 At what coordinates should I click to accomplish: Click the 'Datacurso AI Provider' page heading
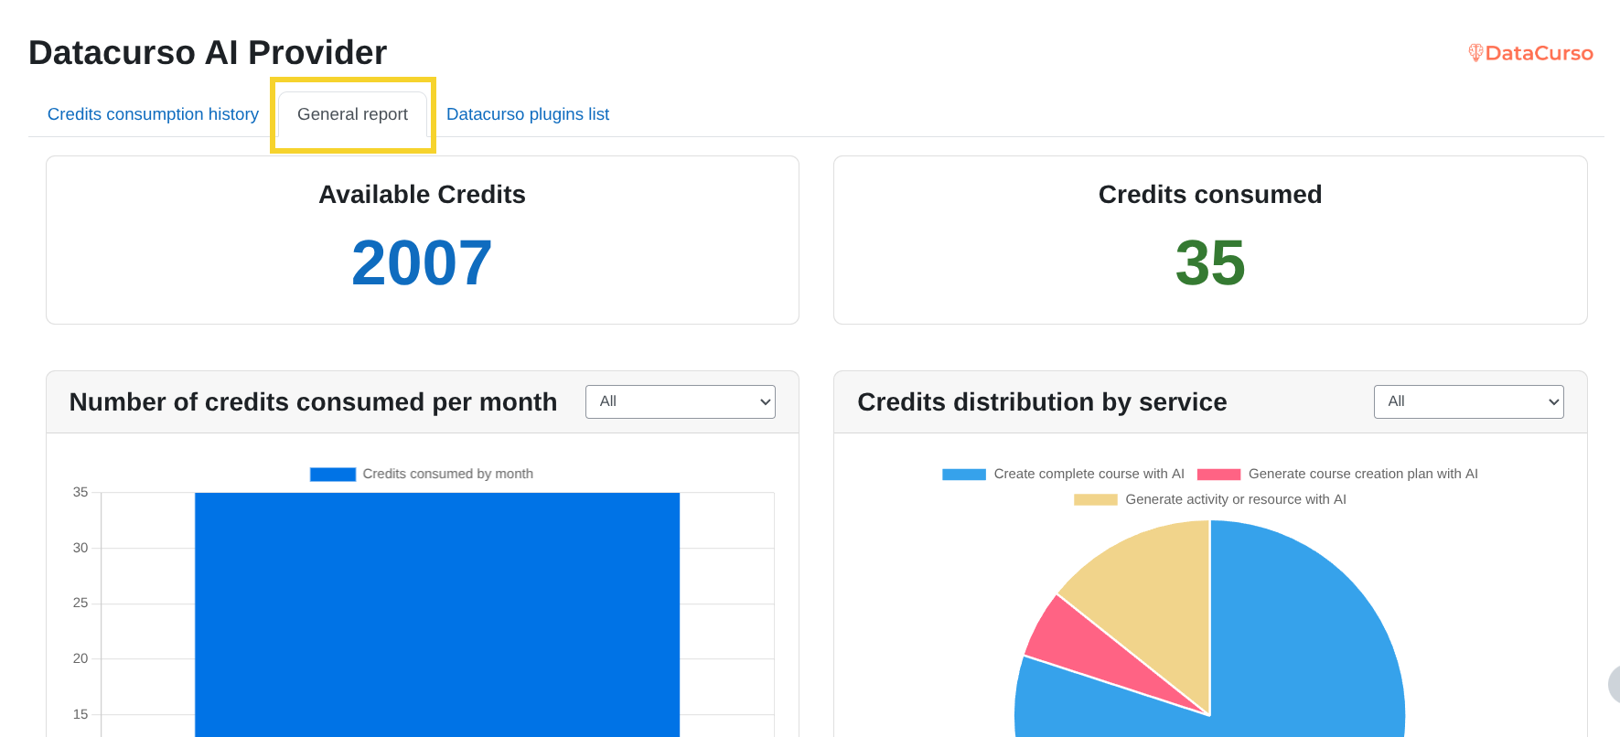[208, 53]
